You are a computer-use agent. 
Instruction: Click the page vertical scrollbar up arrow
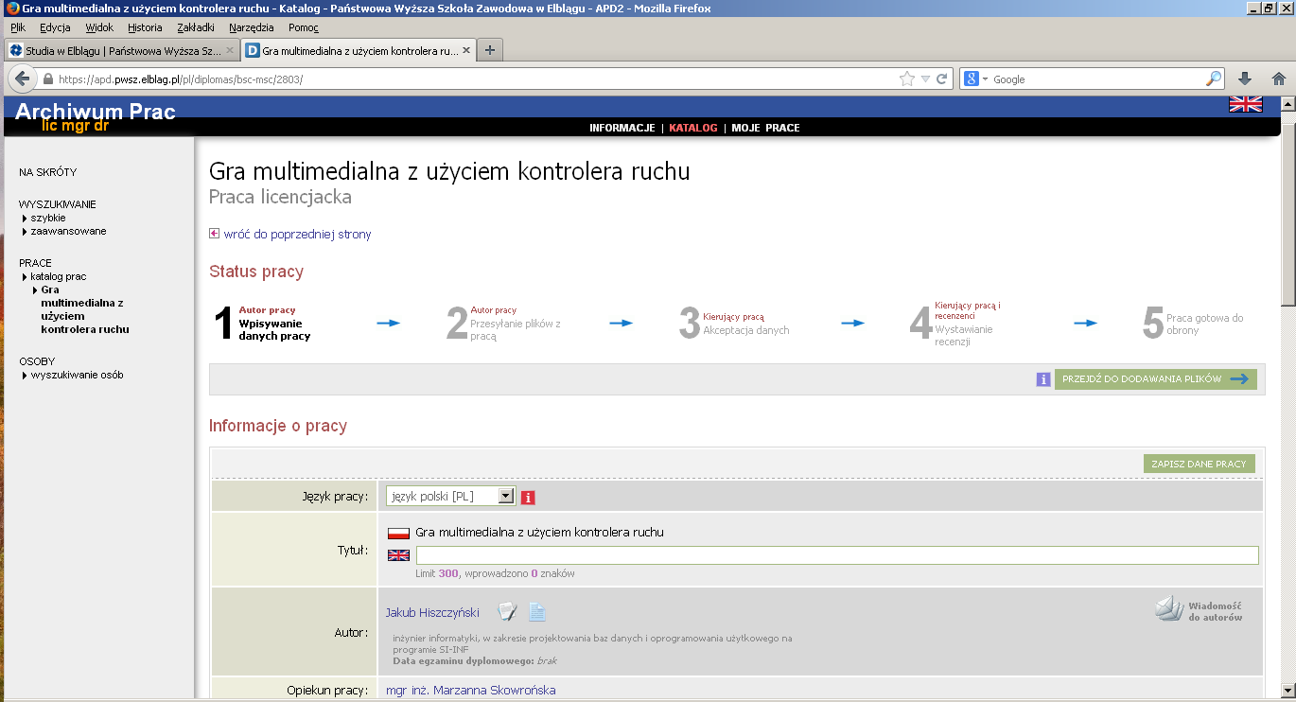1287,102
